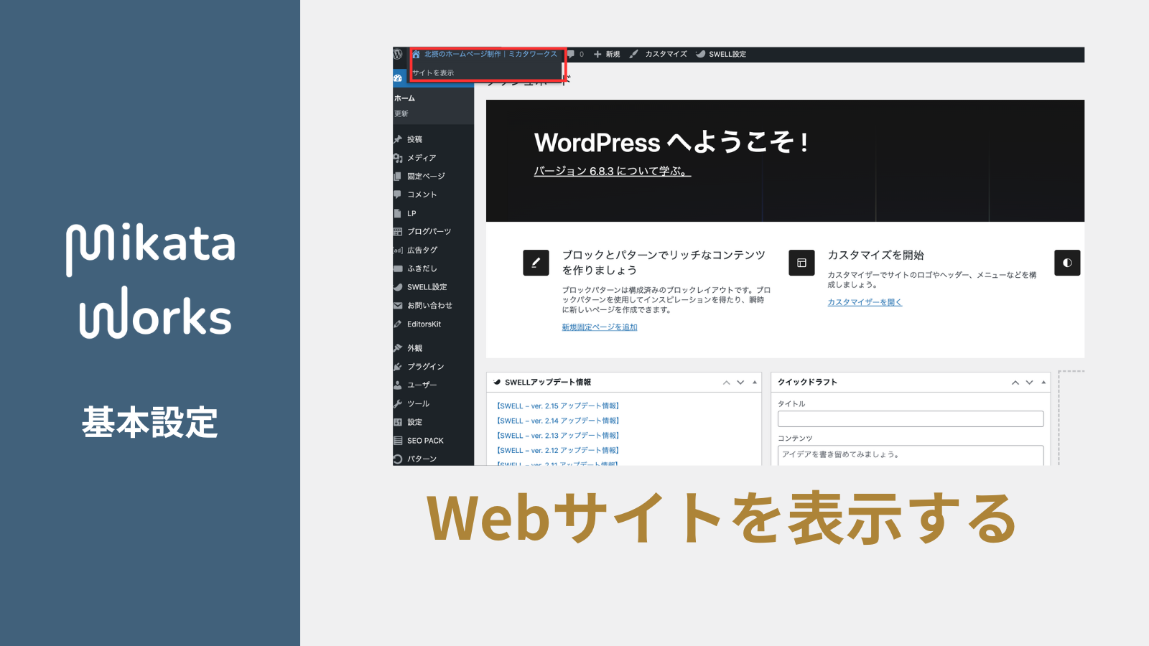This screenshot has width=1149, height=646.
Task: Move クイックドラフト panel down with arrow
Action: click(x=1029, y=383)
